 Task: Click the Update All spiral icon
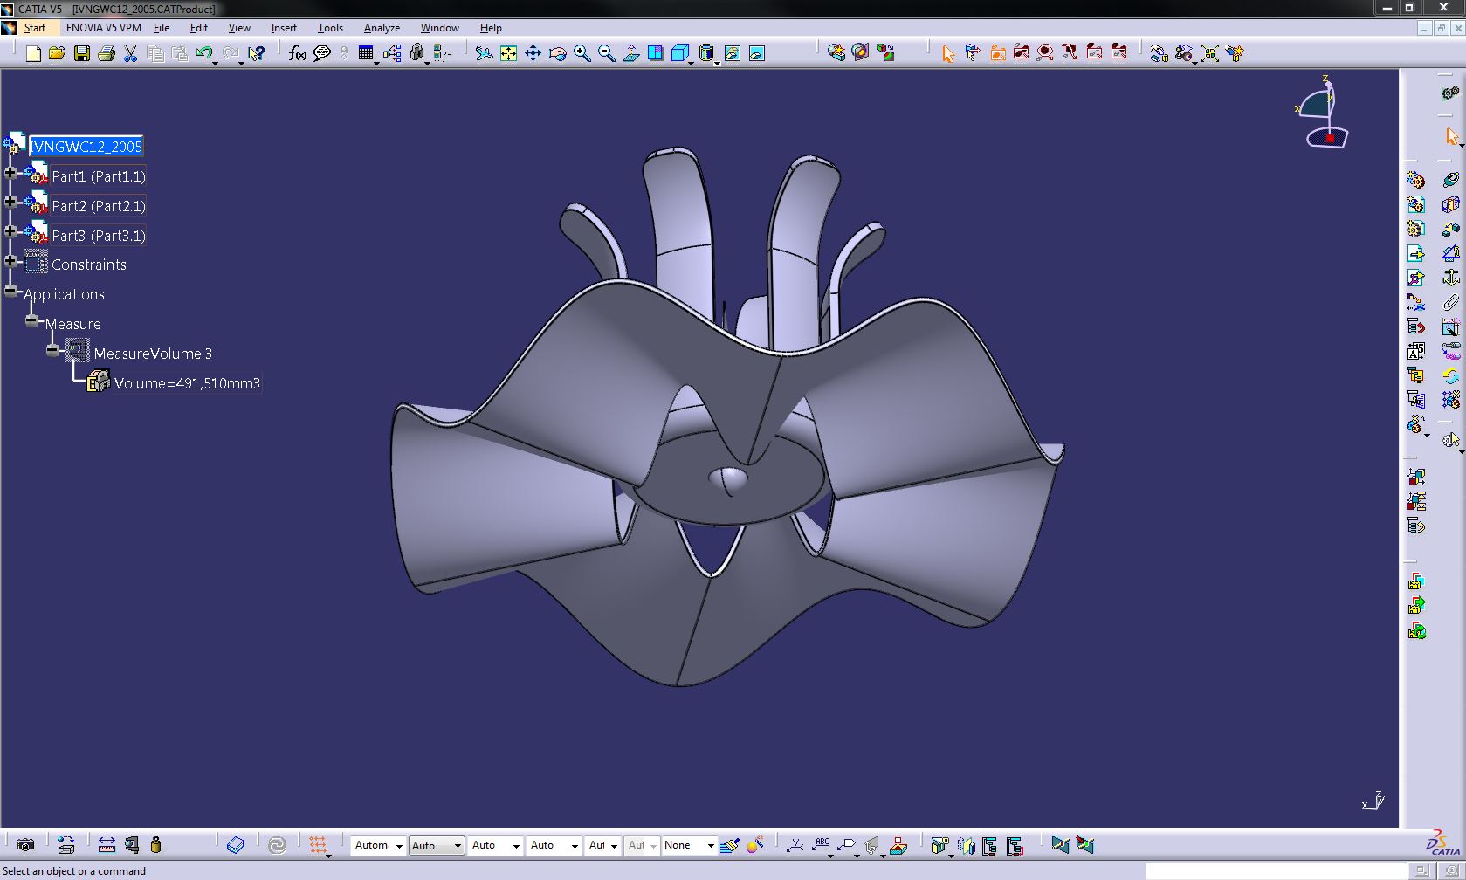(277, 845)
